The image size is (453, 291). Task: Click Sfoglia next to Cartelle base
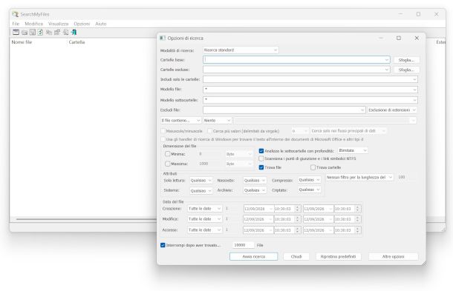[x=406, y=60]
